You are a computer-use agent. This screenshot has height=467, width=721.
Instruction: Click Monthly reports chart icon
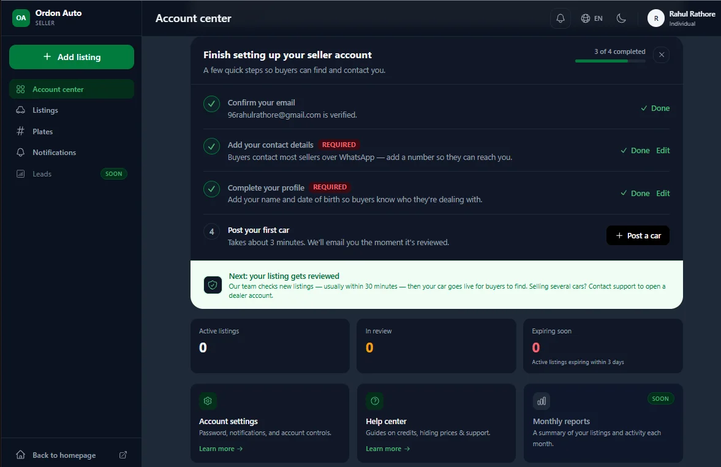point(542,401)
